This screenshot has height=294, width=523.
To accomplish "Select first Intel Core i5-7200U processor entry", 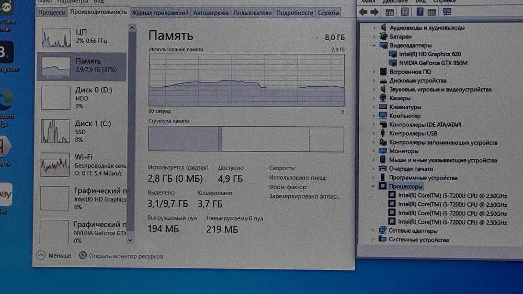I will (452, 196).
